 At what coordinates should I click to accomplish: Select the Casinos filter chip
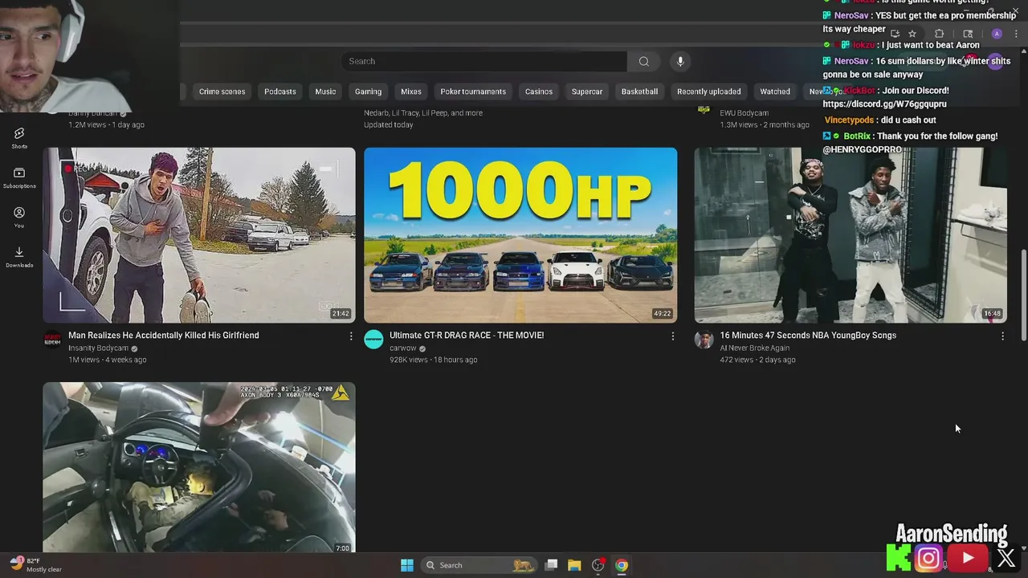pos(539,92)
